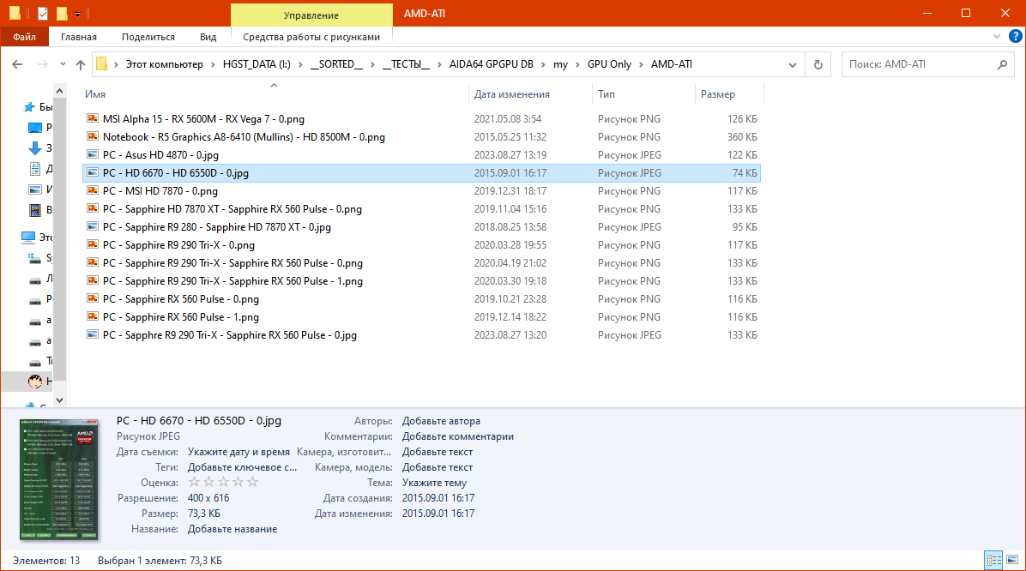This screenshot has width=1026, height=571.
Task: Expand chevron after HGST_DATA (I:) in breadcrumb
Action: coord(299,64)
